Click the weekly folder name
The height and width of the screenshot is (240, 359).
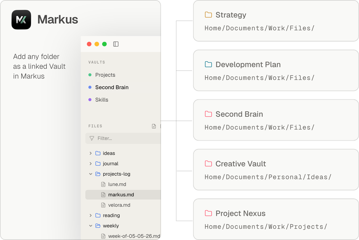[x=111, y=226]
